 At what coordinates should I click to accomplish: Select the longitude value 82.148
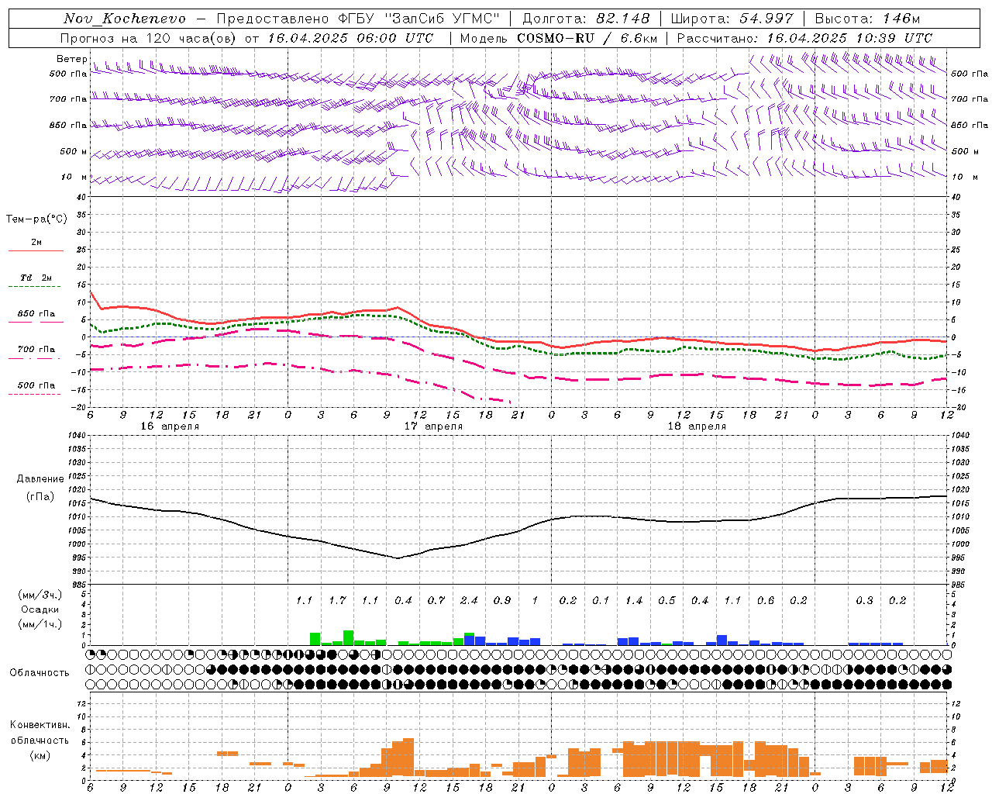coord(622,19)
